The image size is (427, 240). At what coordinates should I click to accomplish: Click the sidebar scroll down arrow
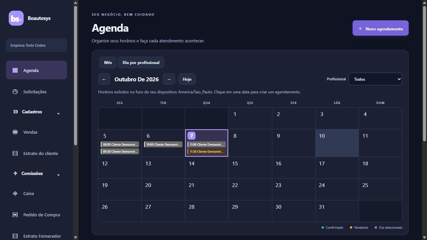[75, 237]
